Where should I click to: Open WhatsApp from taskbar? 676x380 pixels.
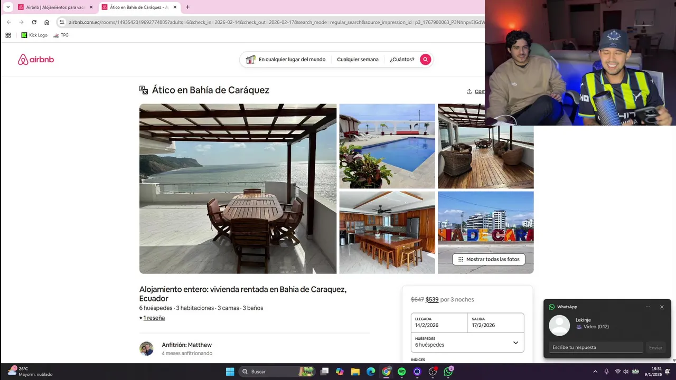(x=448, y=372)
